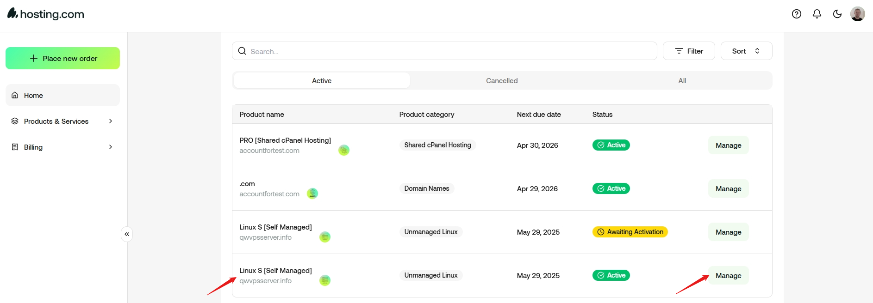This screenshot has width=873, height=303.
Task: Manage the PRO Shared cPanel Hosting product
Action: (729, 145)
